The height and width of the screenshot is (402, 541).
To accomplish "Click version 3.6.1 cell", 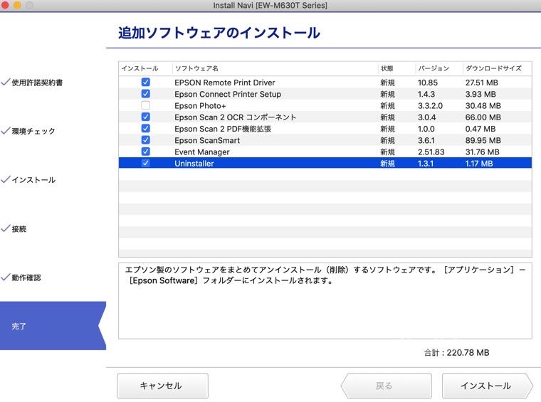I will pos(426,140).
